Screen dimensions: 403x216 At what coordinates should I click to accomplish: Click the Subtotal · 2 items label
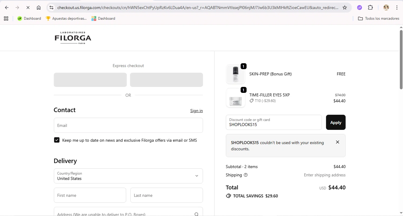pos(242,167)
